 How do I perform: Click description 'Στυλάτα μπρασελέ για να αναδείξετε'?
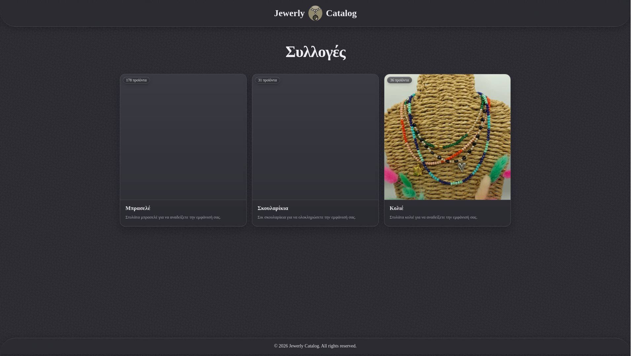pyautogui.click(x=173, y=217)
